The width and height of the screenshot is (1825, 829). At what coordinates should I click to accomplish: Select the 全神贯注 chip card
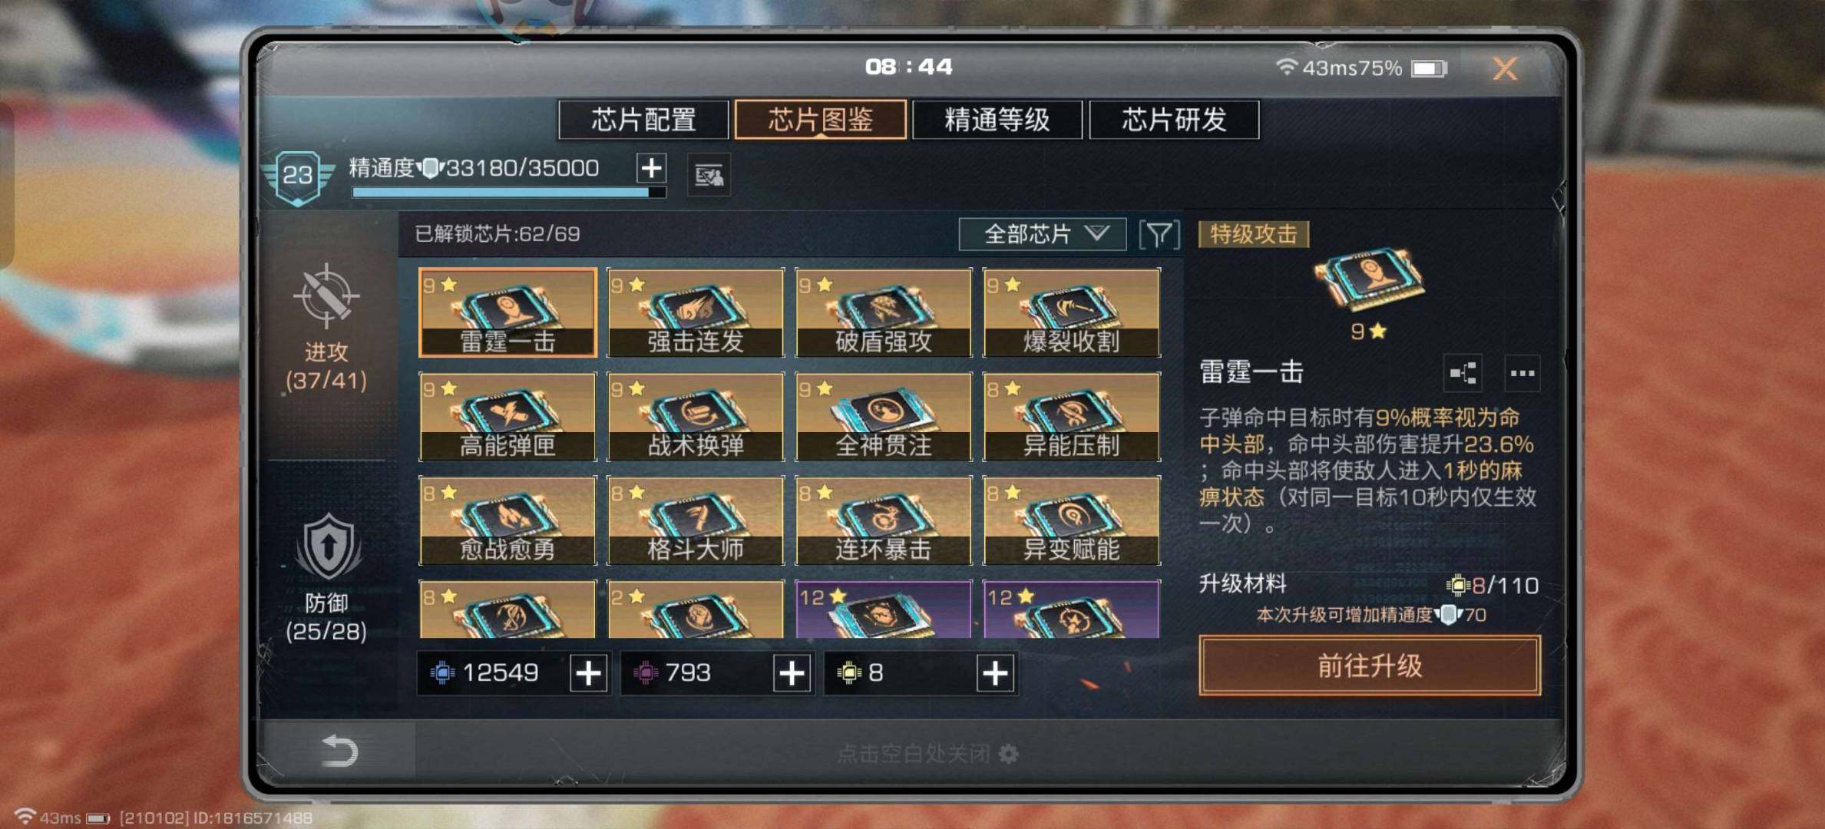[884, 417]
